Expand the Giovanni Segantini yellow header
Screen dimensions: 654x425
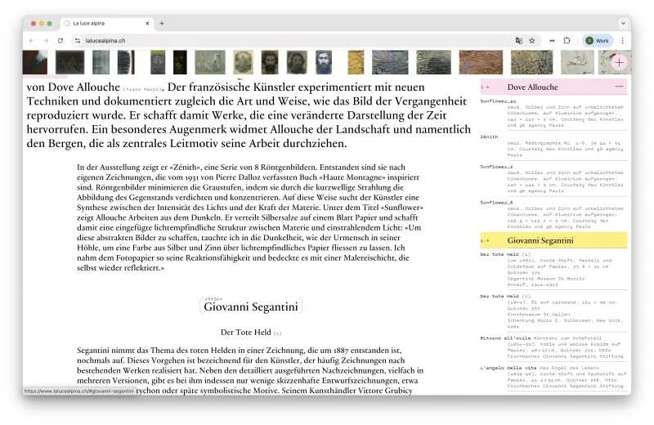tap(553, 240)
